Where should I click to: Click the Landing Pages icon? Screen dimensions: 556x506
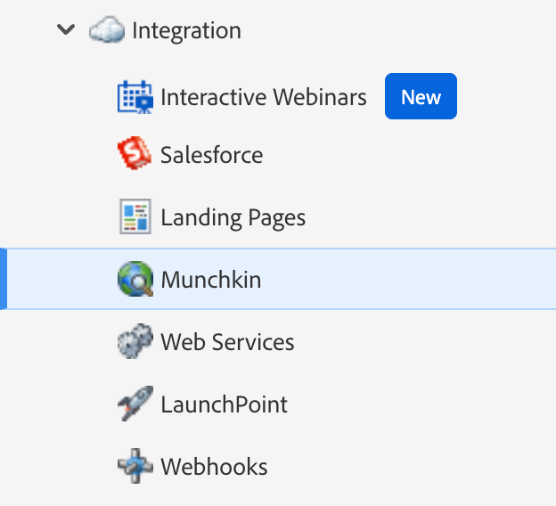tap(135, 217)
